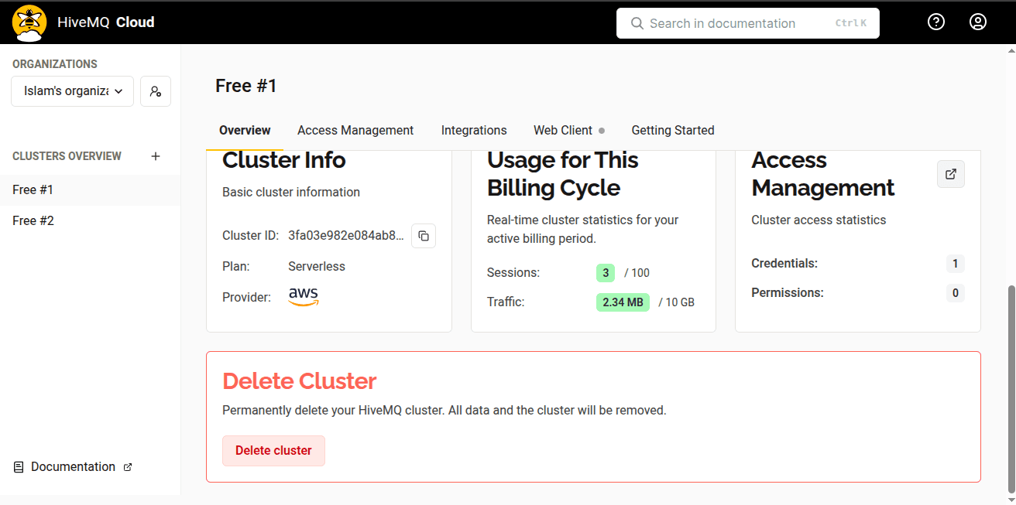Open the help question mark icon
Screen dimensions: 1016x505
tap(936, 22)
